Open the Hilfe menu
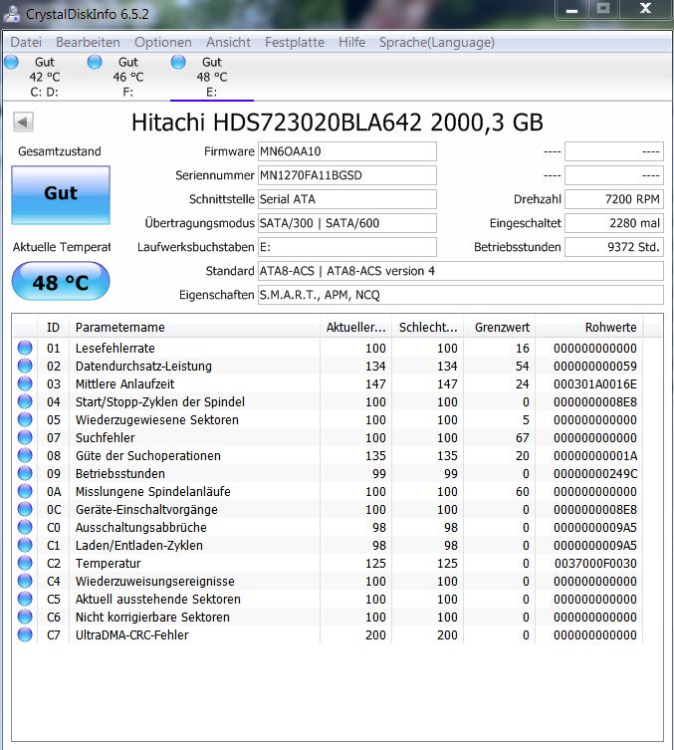This screenshot has width=674, height=750. coord(351,42)
